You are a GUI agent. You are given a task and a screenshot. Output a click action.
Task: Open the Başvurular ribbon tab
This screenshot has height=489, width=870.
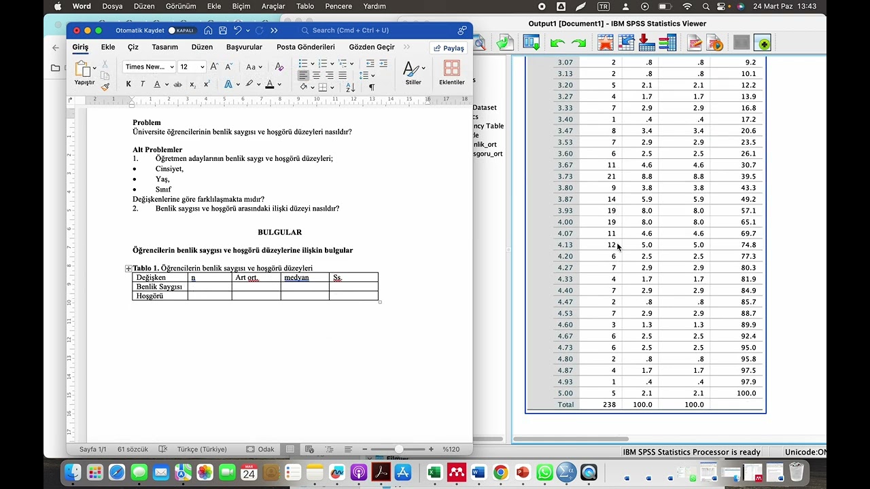click(x=244, y=48)
